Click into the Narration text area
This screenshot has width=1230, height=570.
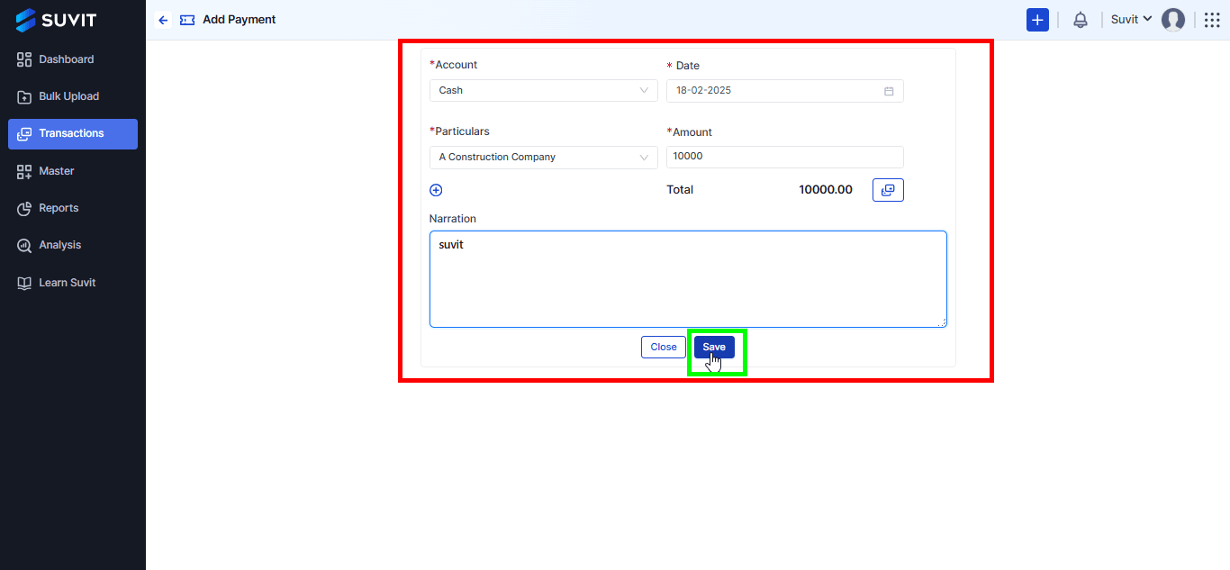(688, 279)
